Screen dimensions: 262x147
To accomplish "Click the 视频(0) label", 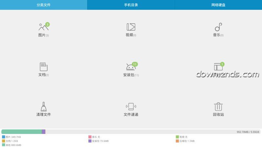I will [x=131, y=35].
